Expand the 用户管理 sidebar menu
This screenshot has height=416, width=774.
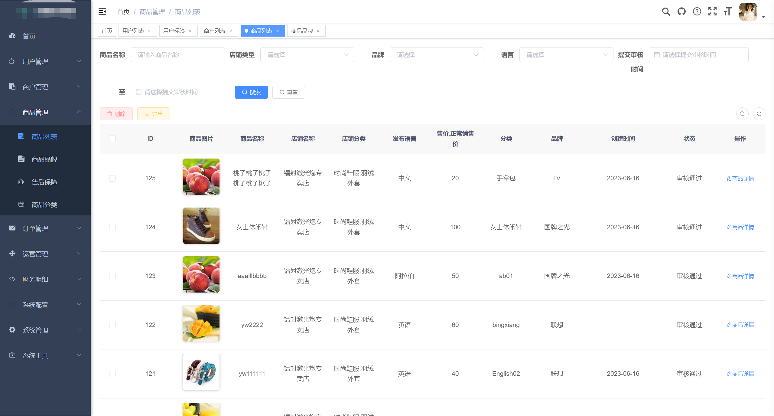(45, 61)
